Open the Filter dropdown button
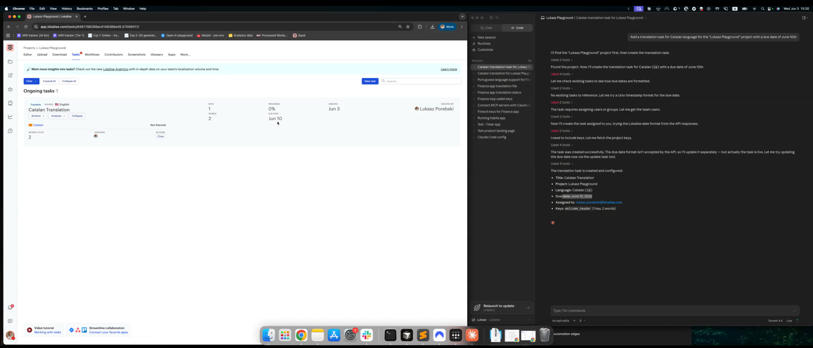 click(31, 81)
